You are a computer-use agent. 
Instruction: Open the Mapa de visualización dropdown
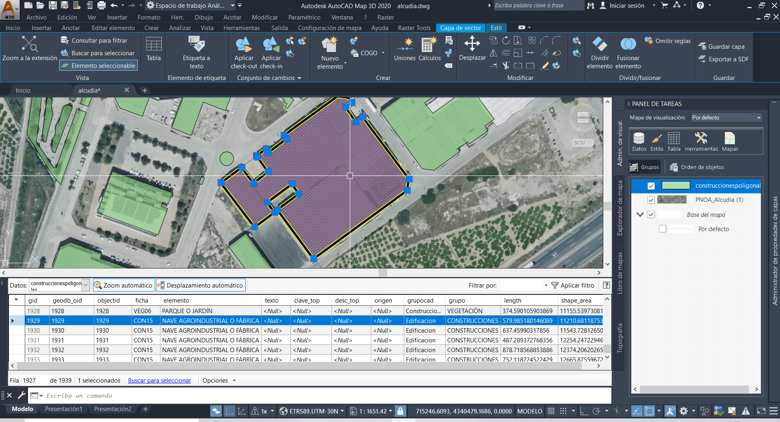(758, 117)
